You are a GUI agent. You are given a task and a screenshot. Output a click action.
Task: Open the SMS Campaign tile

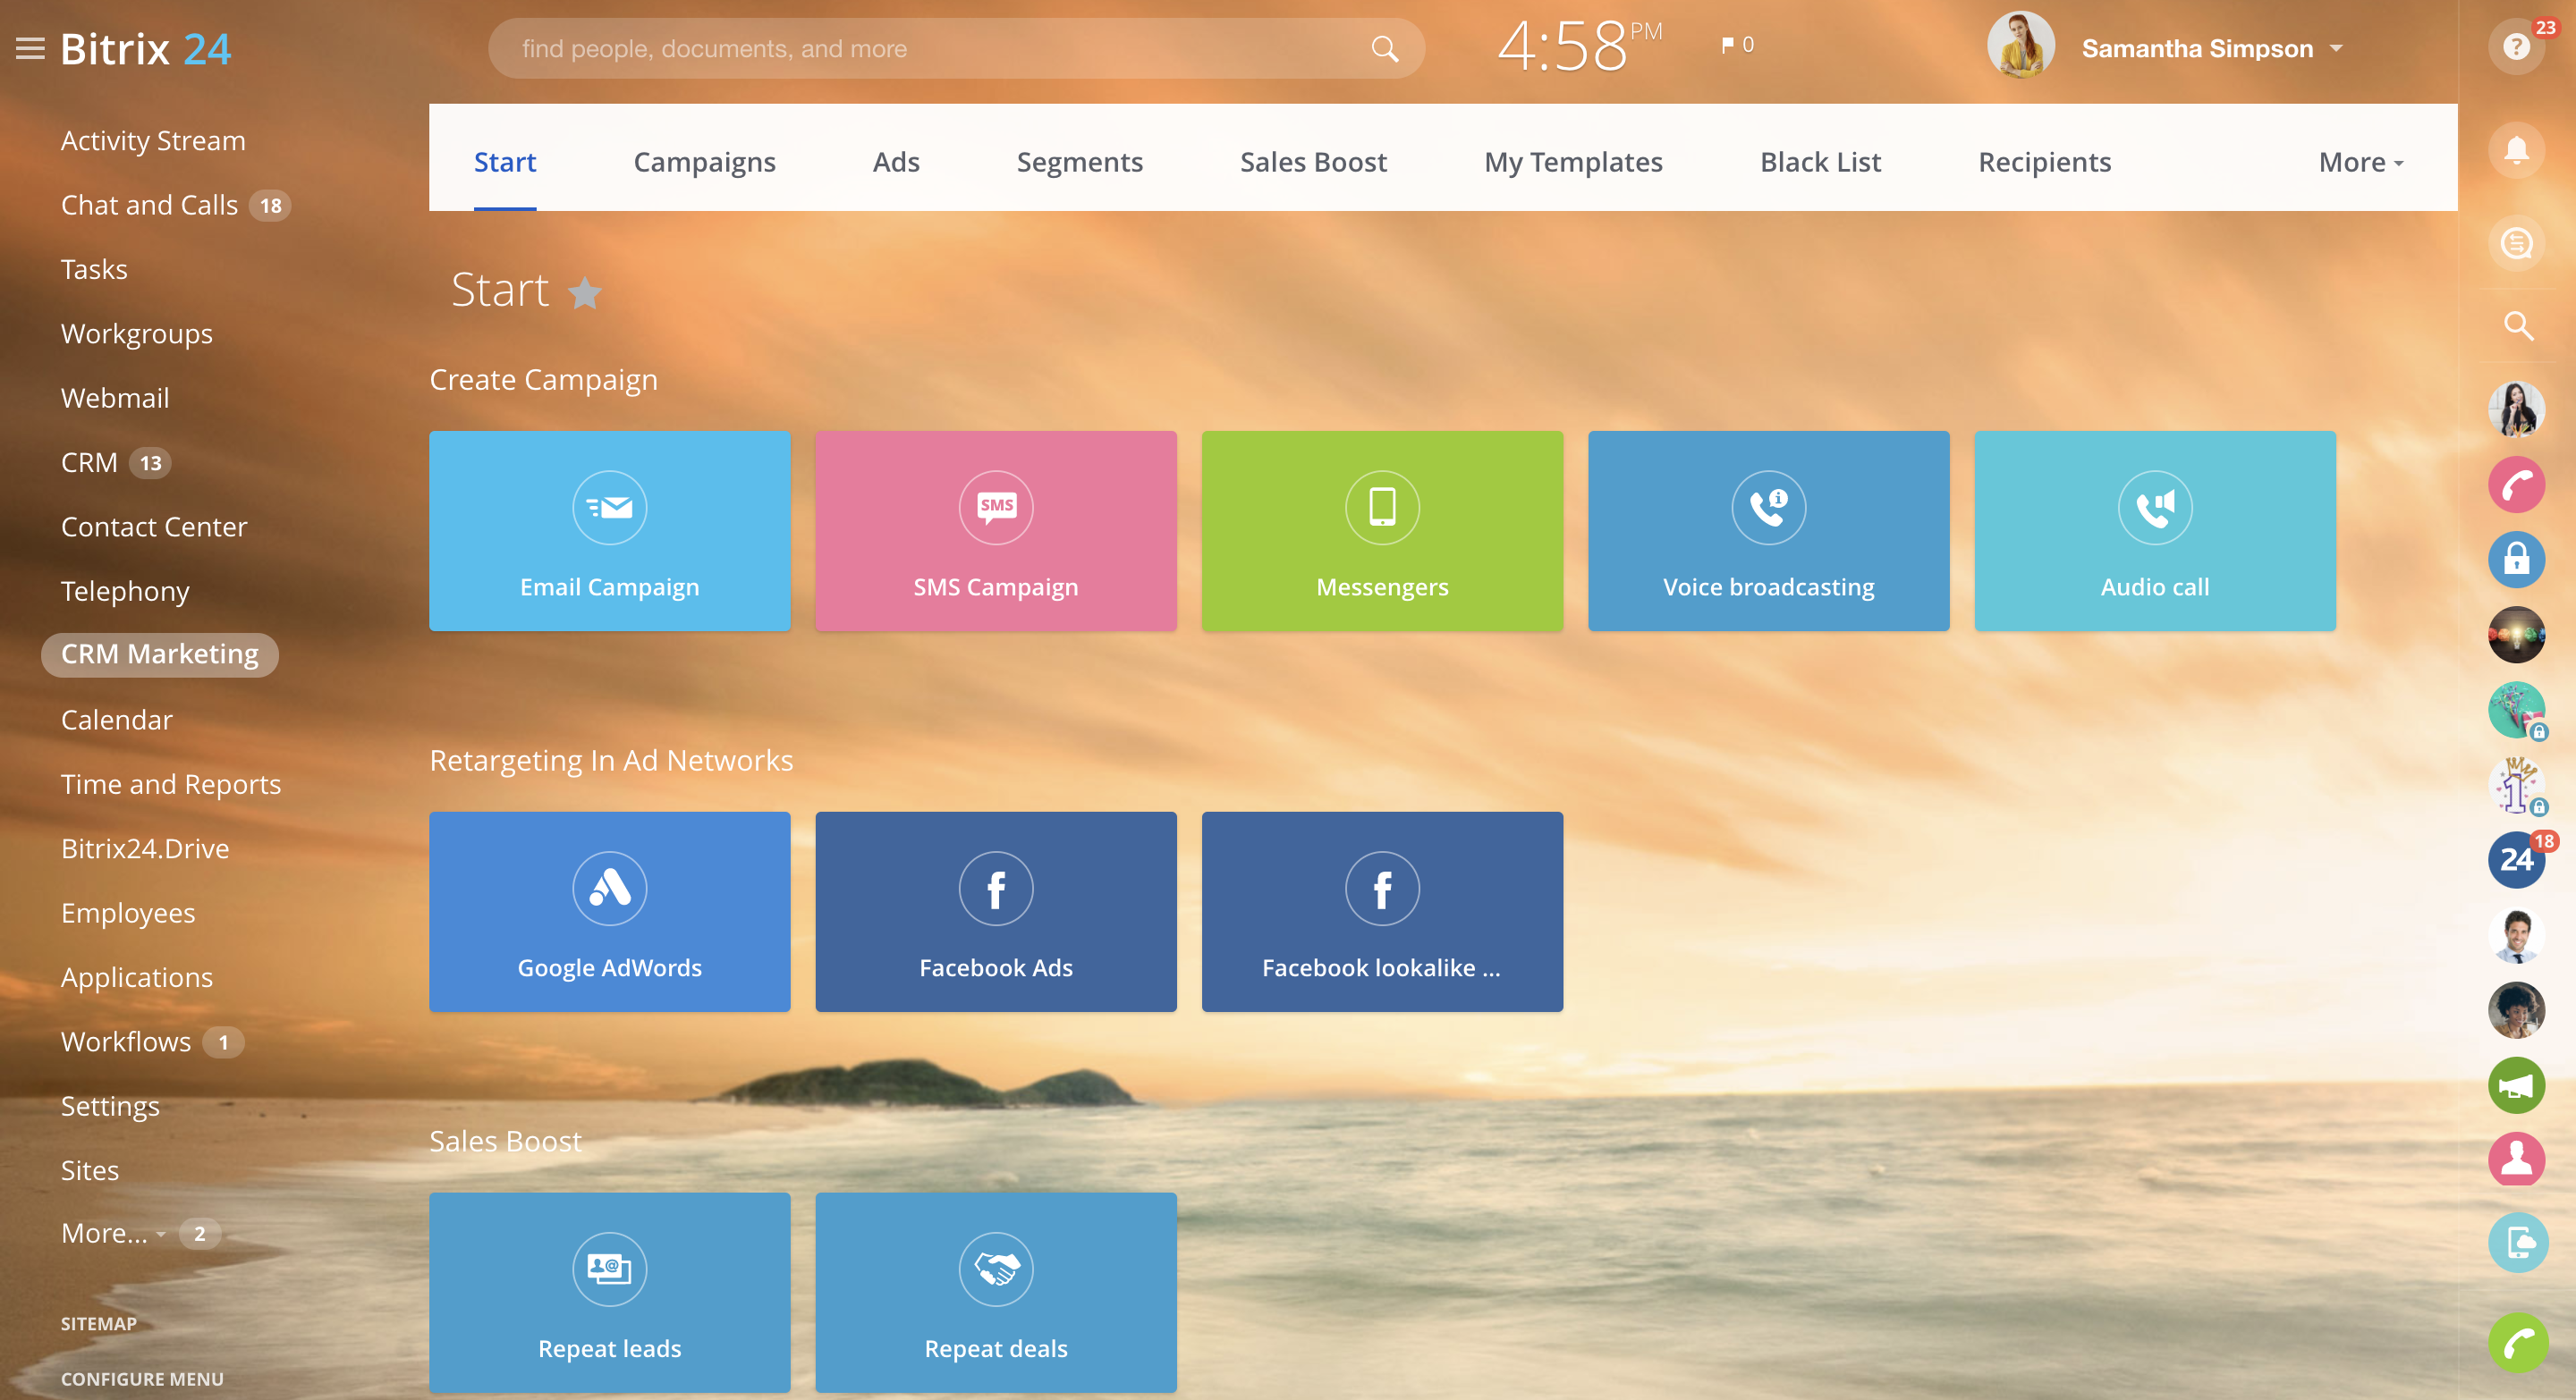(x=995, y=531)
